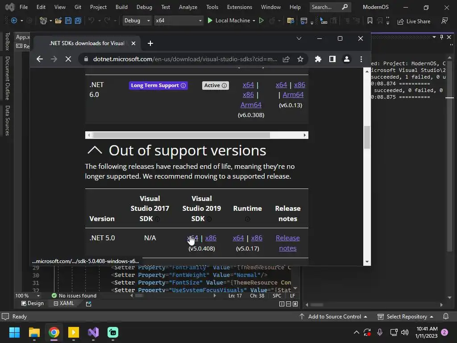Image resolution: width=457 pixels, height=343 pixels.
Task: Switch to horizontal split view icon
Action: (x=289, y=304)
